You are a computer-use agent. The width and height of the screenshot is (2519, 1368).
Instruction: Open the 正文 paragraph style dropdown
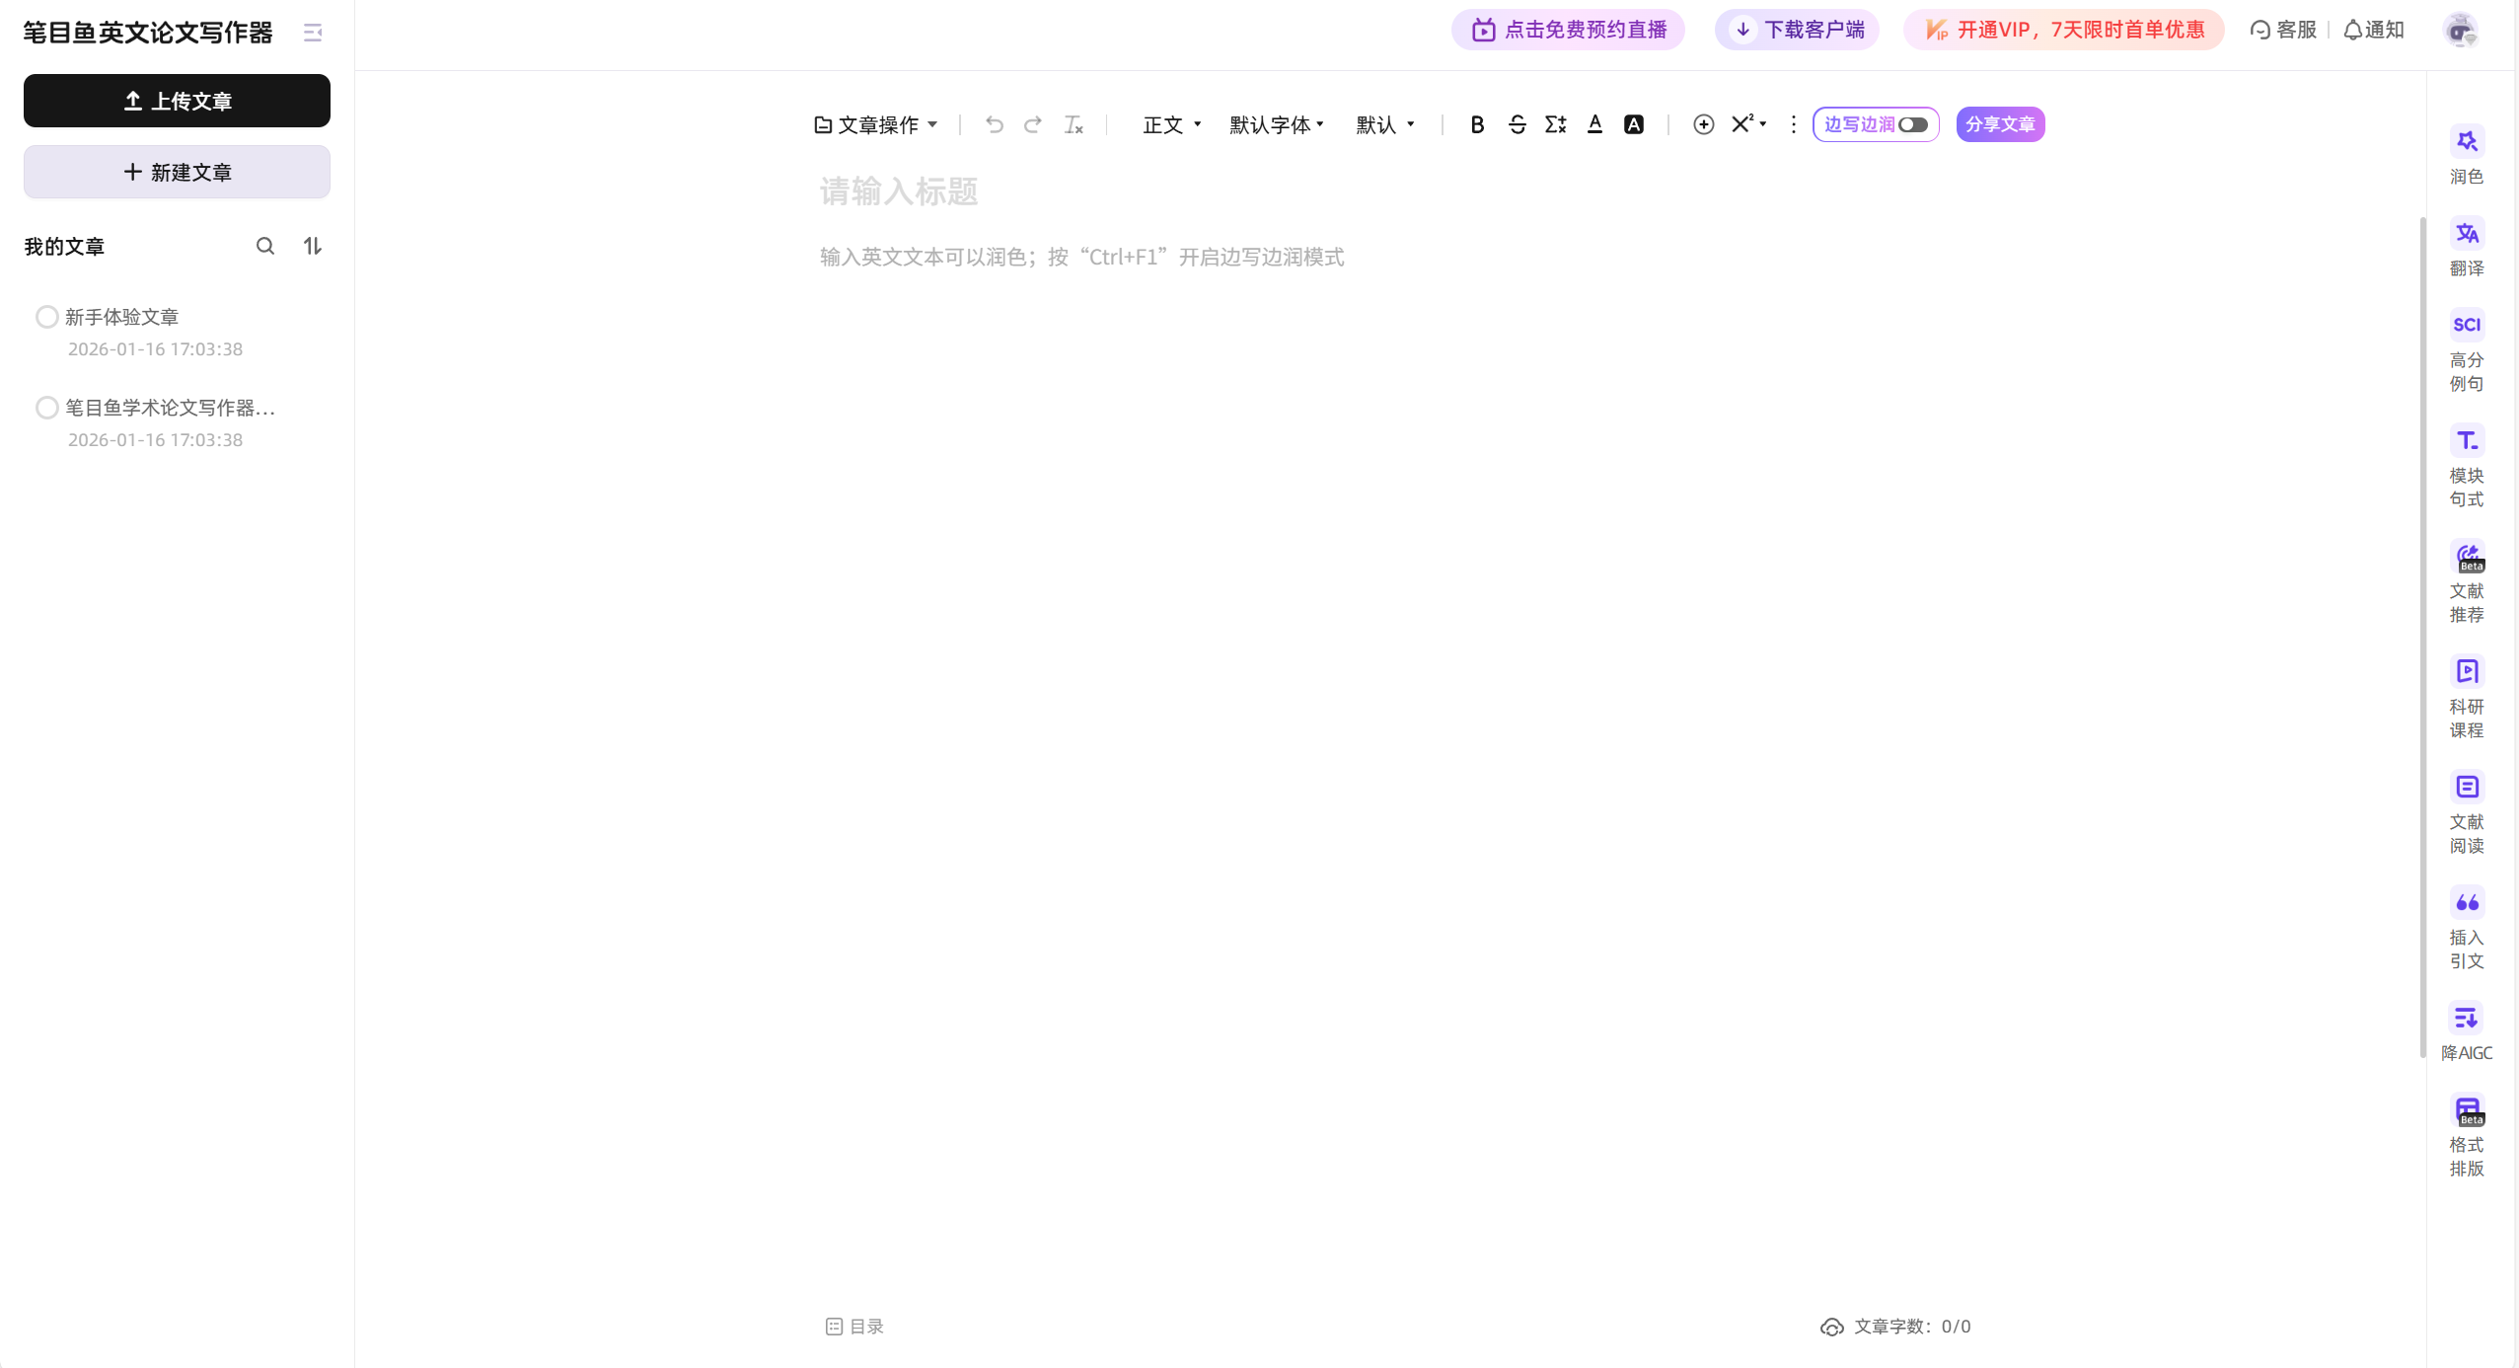click(x=1170, y=124)
